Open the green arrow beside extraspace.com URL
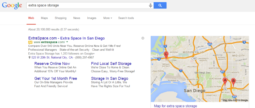The width and height of the screenshot is (255, 108). tap(67, 42)
